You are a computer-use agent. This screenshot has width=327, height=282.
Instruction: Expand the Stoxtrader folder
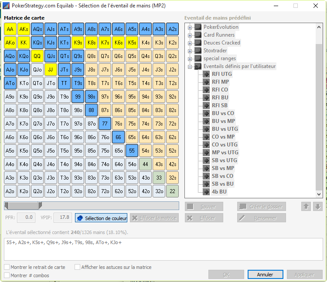(190, 51)
